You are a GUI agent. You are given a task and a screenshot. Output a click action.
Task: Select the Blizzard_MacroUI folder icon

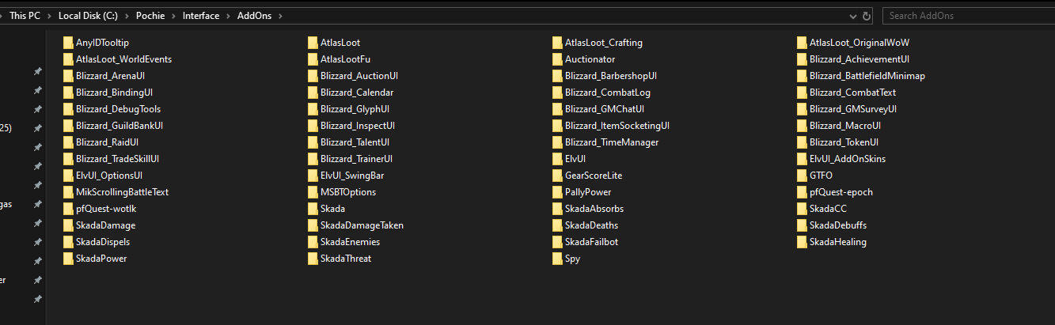click(x=801, y=126)
